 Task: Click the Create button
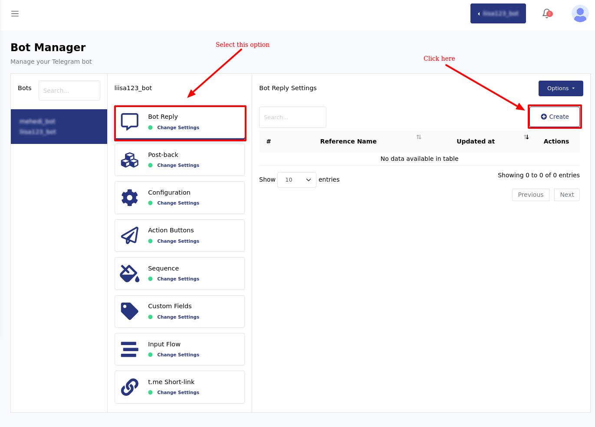555,117
